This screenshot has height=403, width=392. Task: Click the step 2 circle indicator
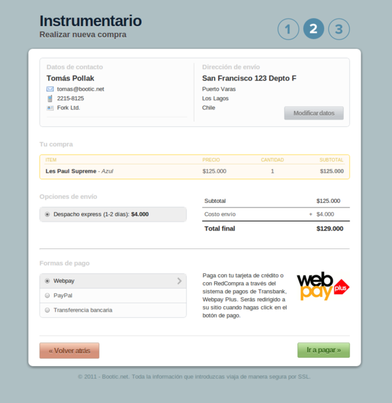[x=313, y=29]
